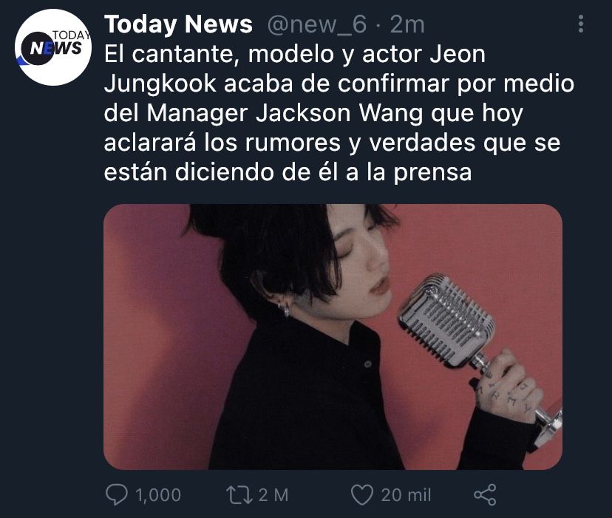The image size is (612, 518).
Task: Expand the attached singer photo
Action: point(333,336)
